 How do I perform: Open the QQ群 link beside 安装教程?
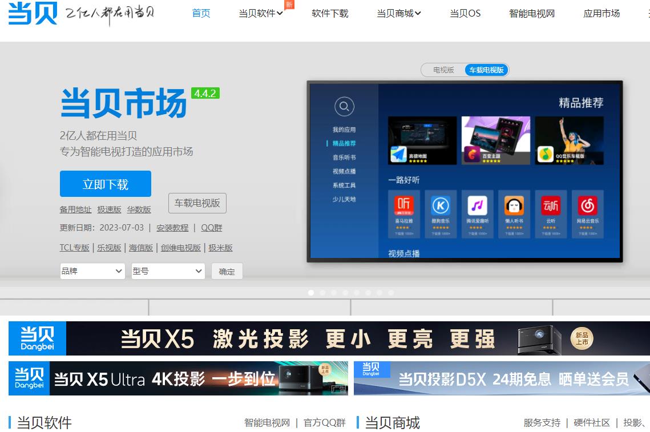[x=212, y=228]
